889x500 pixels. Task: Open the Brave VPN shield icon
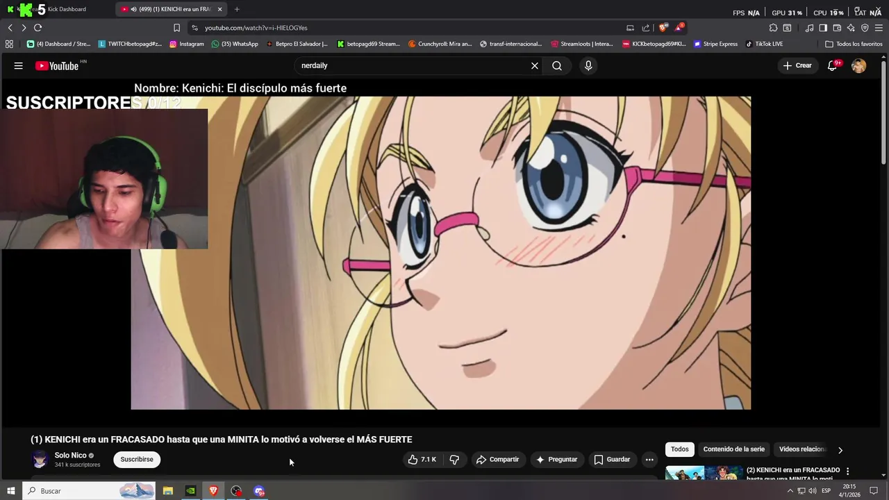point(865,28)
